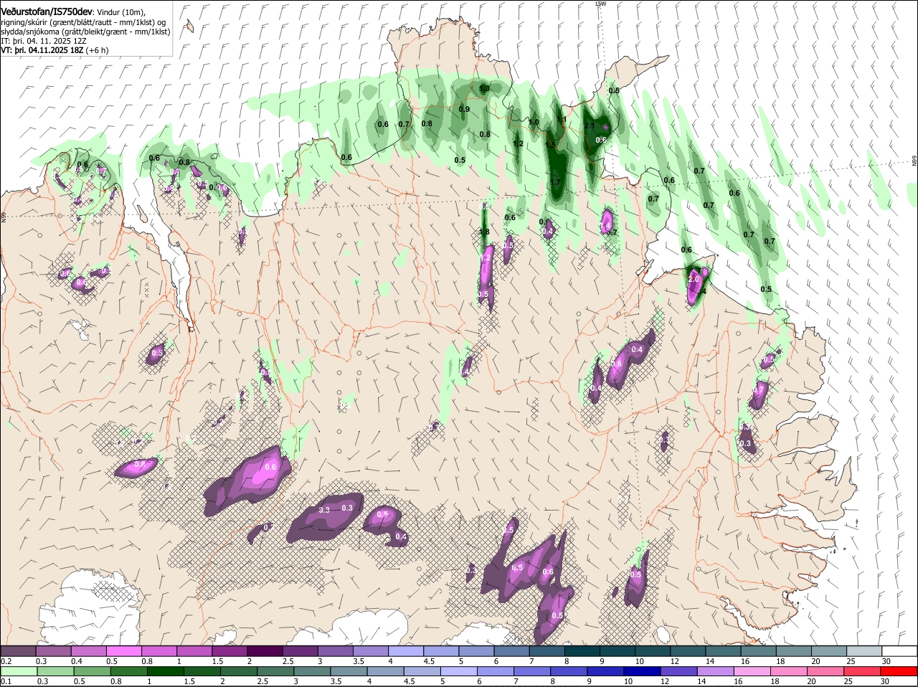
Task: Click the "IT: þri. 04. 11. 2025 12Z" line
Action: click(x=44, y=41)
